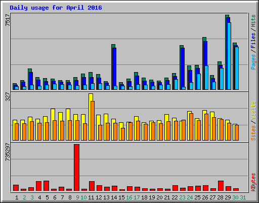The width and height of the screenshot is (259, 203).
Task: Select day label 22
Action: coord(175,197)
